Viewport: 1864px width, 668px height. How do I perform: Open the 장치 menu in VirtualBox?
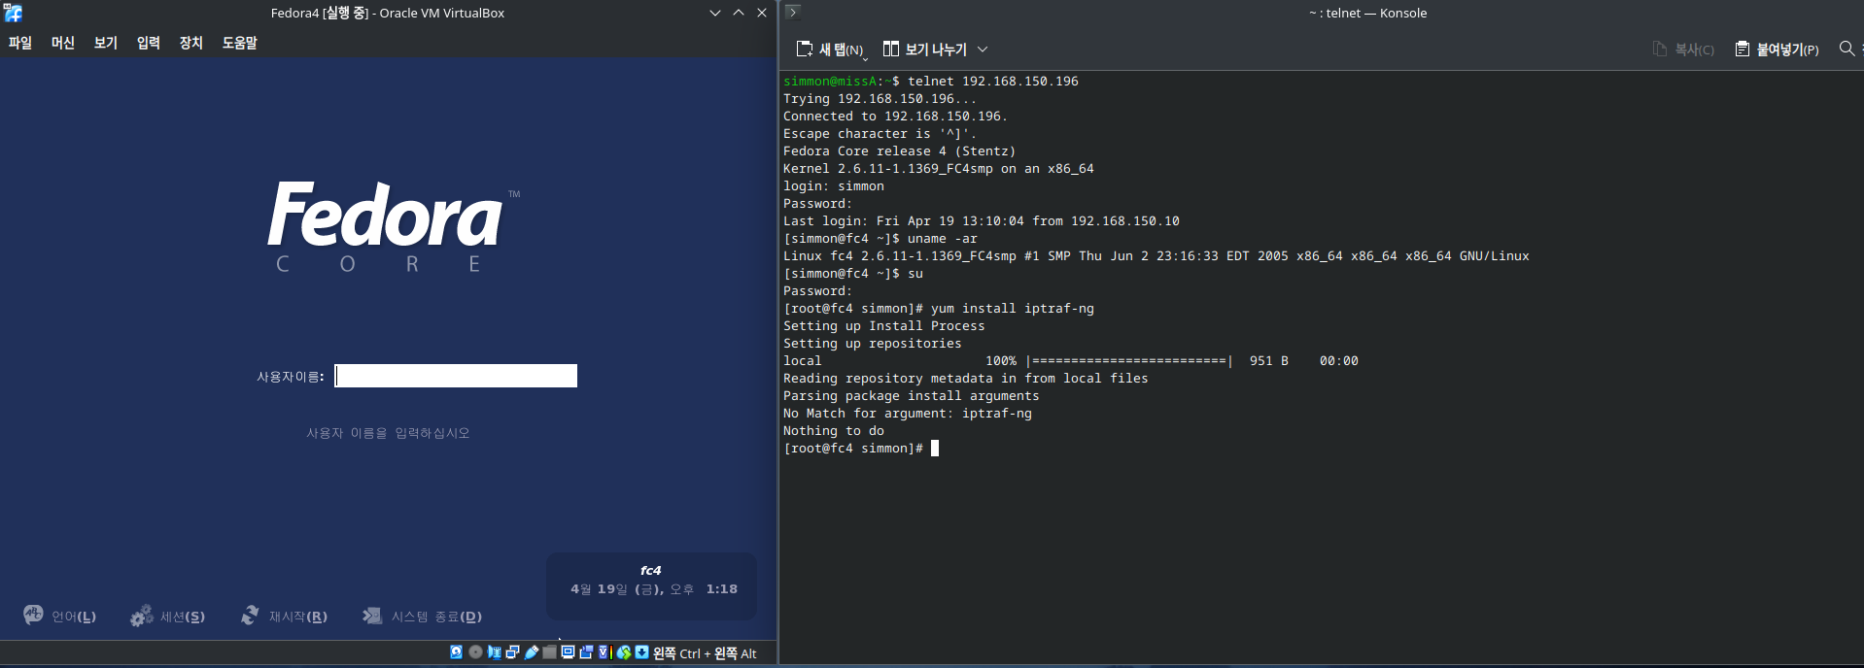[191, 43]
